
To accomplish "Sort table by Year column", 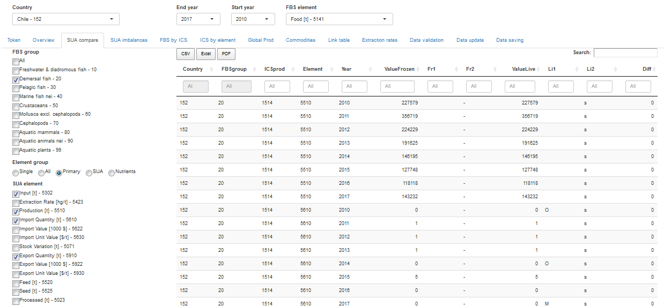I will coord(346,69).
